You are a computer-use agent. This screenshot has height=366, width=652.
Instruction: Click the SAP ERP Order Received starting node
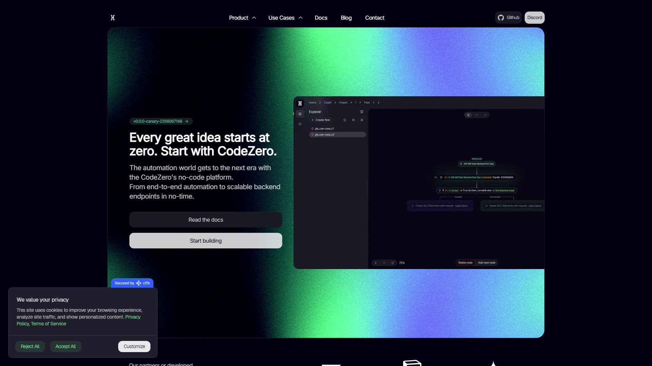pos(477,164)
